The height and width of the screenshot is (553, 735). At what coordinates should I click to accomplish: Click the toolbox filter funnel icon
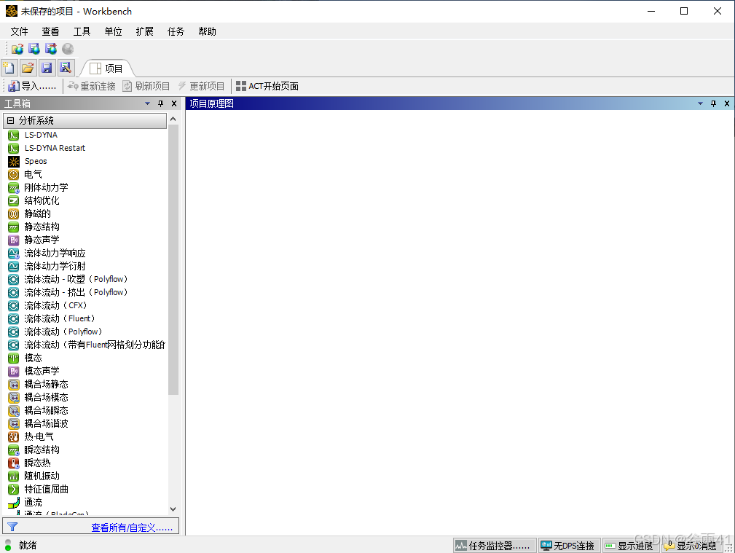pos(12,527)
